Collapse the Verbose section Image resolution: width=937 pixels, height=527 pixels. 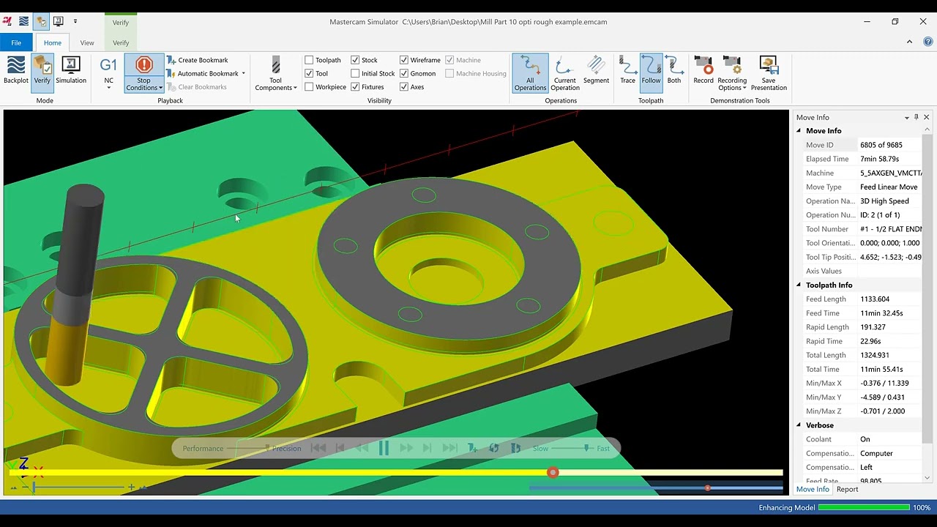799,425
